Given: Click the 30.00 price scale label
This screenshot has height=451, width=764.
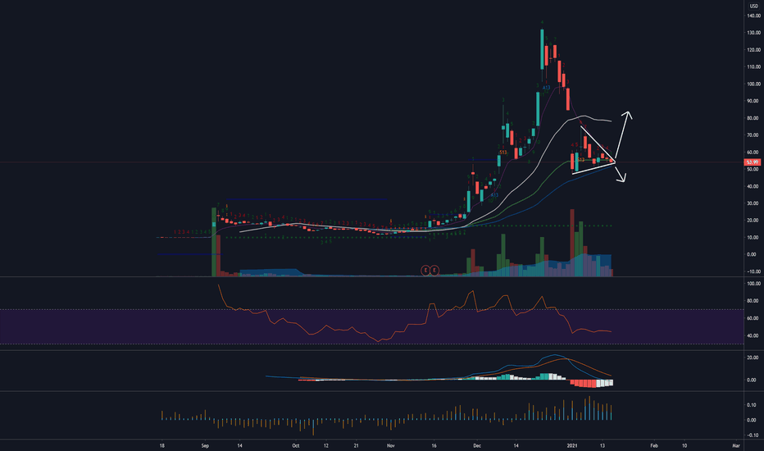Looking at the screenshot, I should tap(753, 203).
